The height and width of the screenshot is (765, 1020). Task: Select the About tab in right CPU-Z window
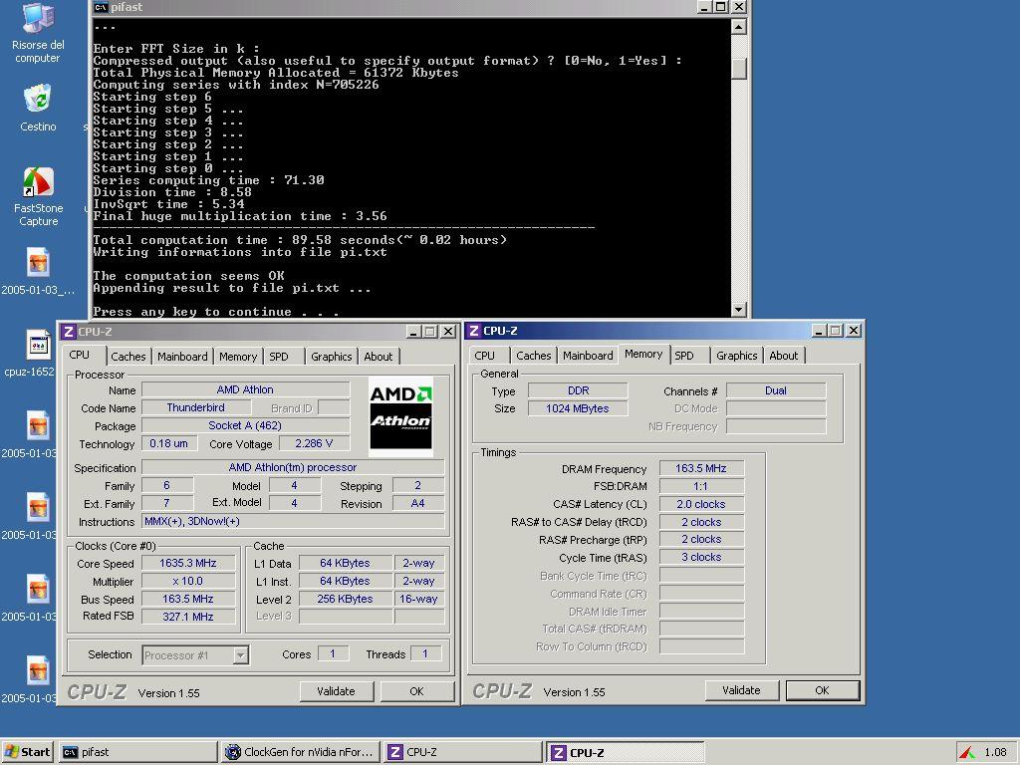[783, 356]
